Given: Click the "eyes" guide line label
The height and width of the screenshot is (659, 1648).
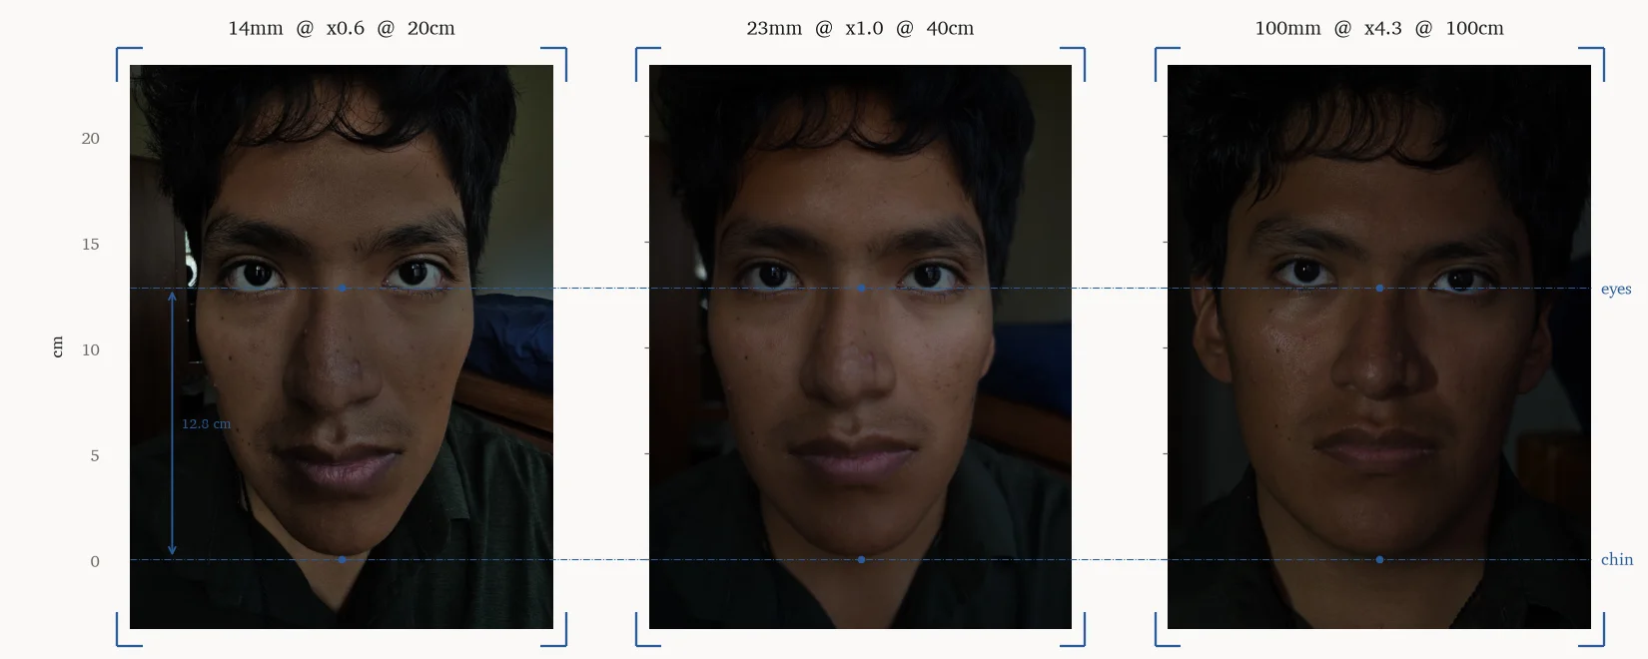Looking at the screenshot, I should [1616, 289].
